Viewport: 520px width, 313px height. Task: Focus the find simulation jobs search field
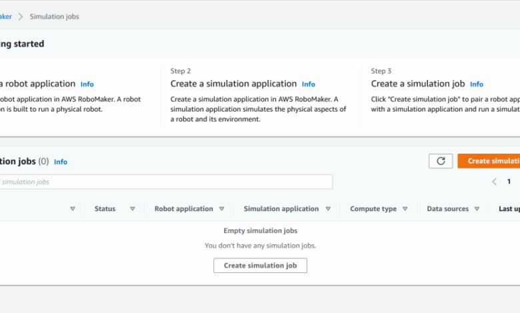click(166, 182)
